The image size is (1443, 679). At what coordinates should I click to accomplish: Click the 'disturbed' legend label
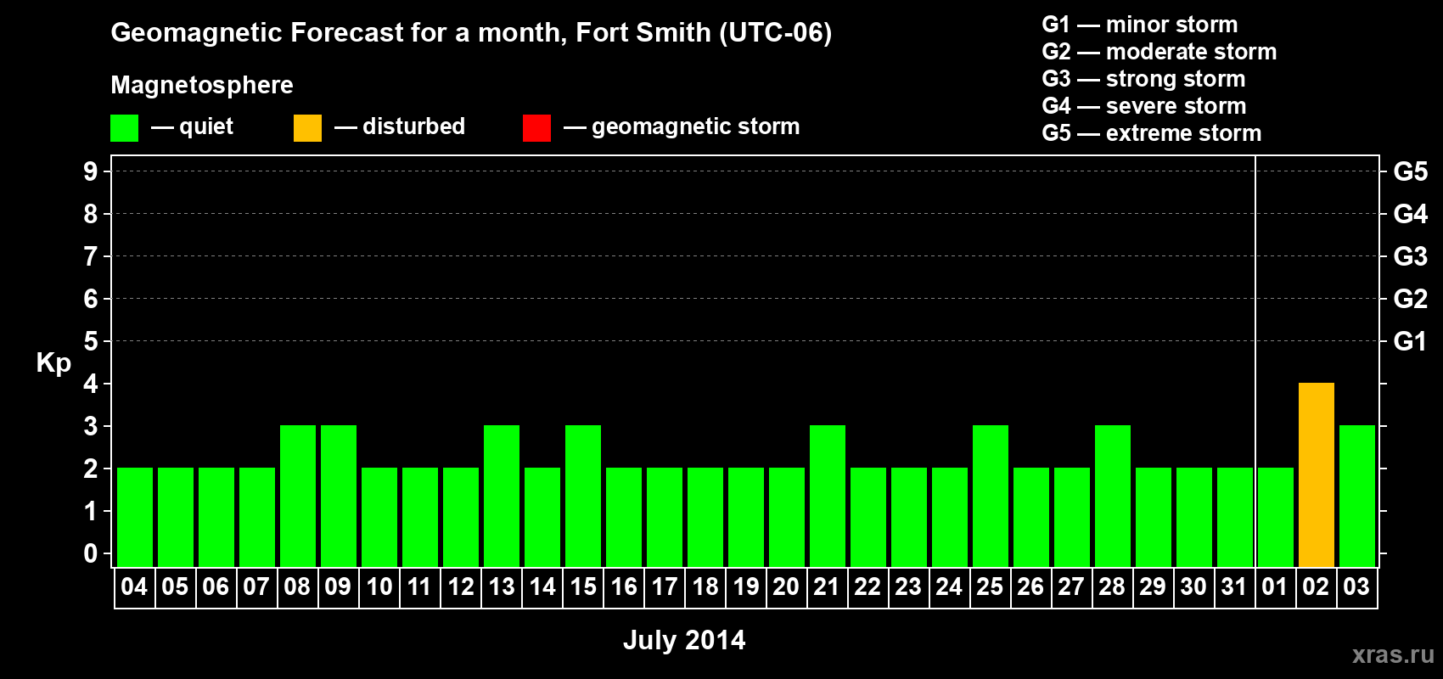[x=414, y=126]
